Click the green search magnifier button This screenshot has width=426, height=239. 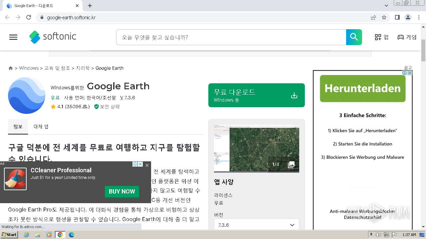point(354,37)
